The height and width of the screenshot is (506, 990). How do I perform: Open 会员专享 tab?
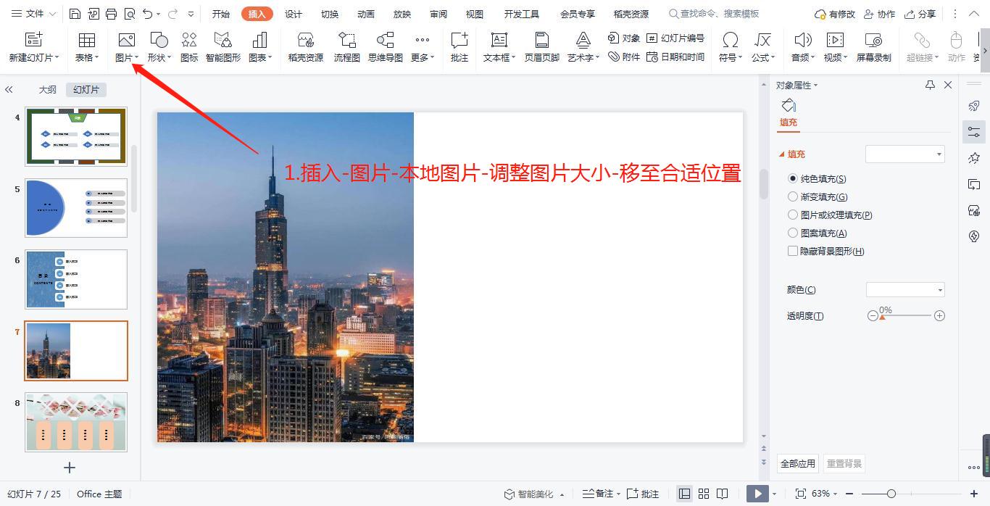[x=578, y=14]
